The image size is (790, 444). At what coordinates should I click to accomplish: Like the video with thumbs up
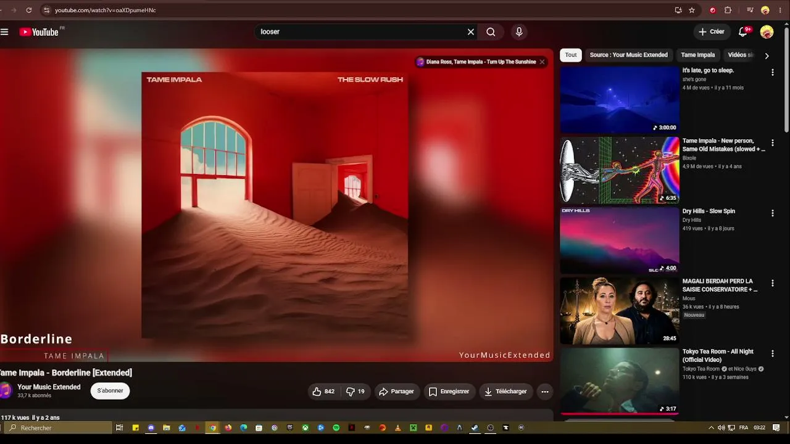click(323, 392)
